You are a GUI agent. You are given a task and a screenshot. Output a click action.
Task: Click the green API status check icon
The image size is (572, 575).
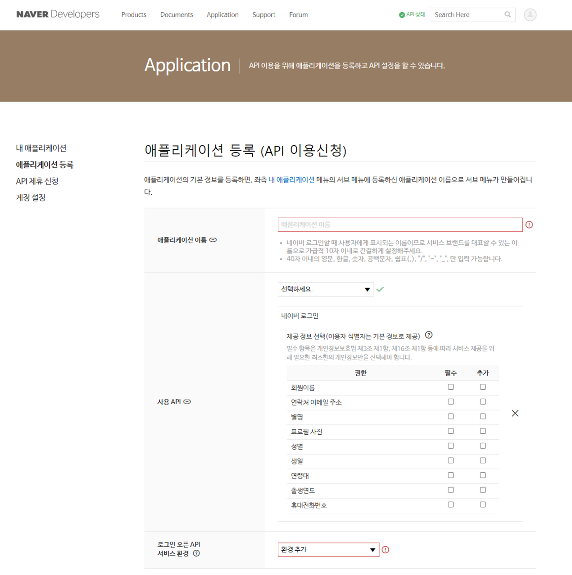tap(402, 15)
